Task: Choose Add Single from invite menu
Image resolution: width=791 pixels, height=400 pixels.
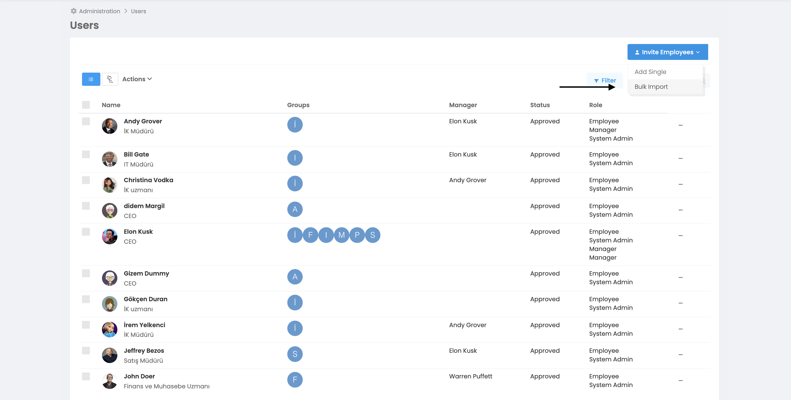Action: tap(650, 72)
